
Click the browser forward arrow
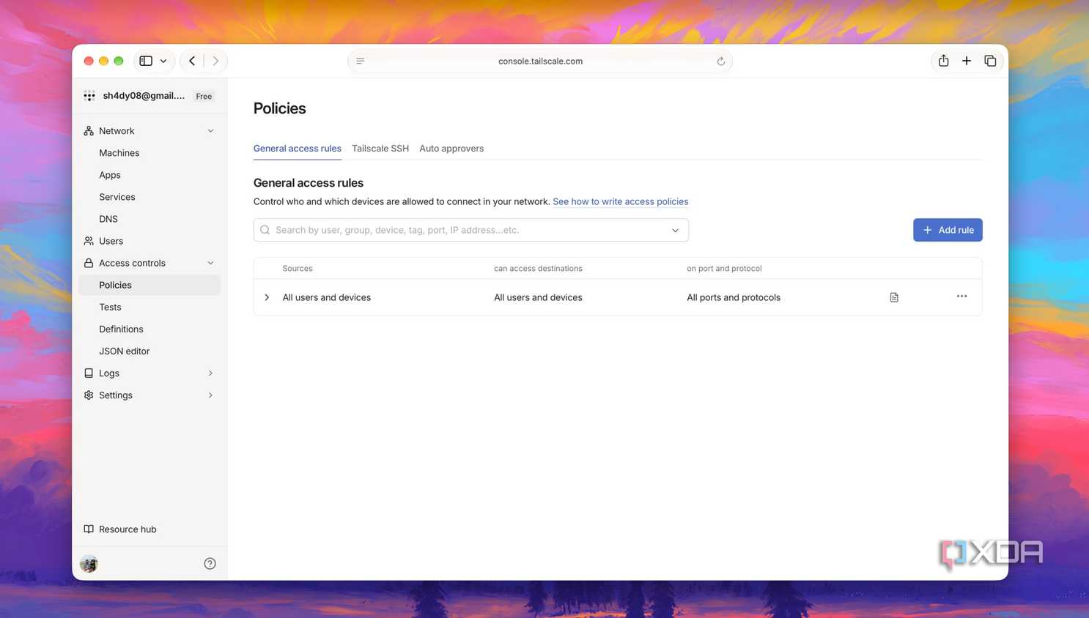click(215, 61)
